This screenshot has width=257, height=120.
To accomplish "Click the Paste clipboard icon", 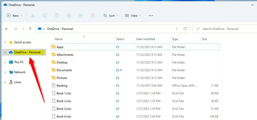I will coord(57,16).
